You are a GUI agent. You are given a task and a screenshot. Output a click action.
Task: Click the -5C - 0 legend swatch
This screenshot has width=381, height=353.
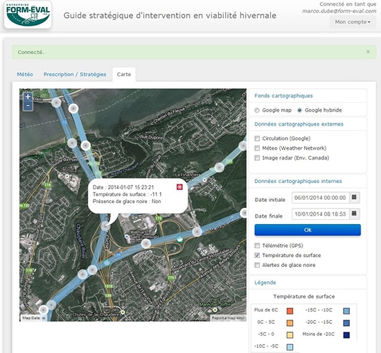click(x=290, y=335)
